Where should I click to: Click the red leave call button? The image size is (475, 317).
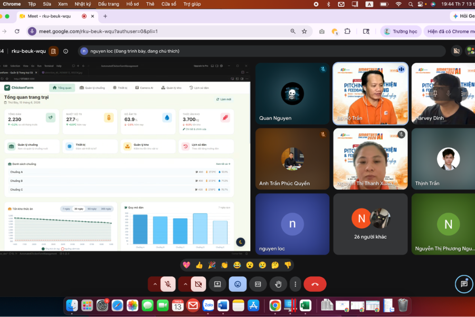(x=315, y=284)
